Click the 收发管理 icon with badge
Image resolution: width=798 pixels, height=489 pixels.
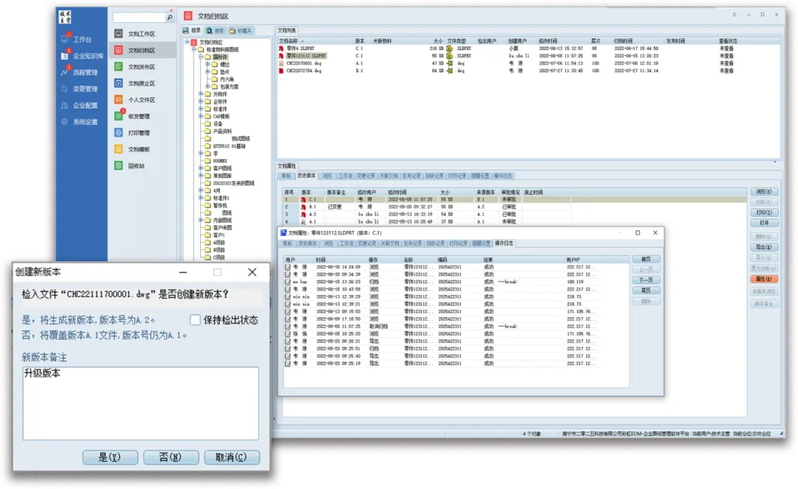click(x=118, y=116)
